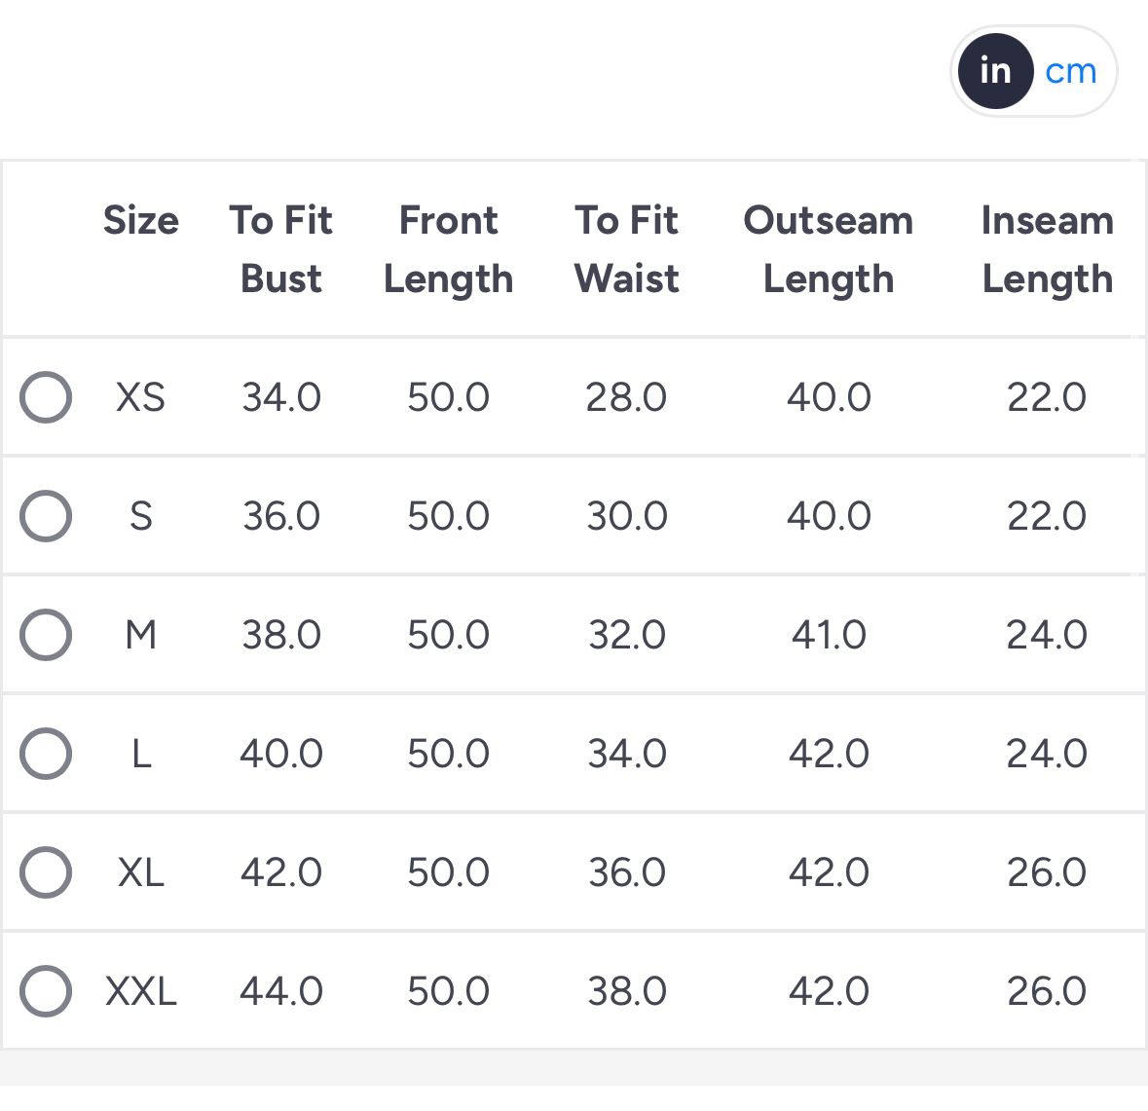Select the XS size radio button
This screenshot has width=1148, height=1111.
click(x=46, y=397)
